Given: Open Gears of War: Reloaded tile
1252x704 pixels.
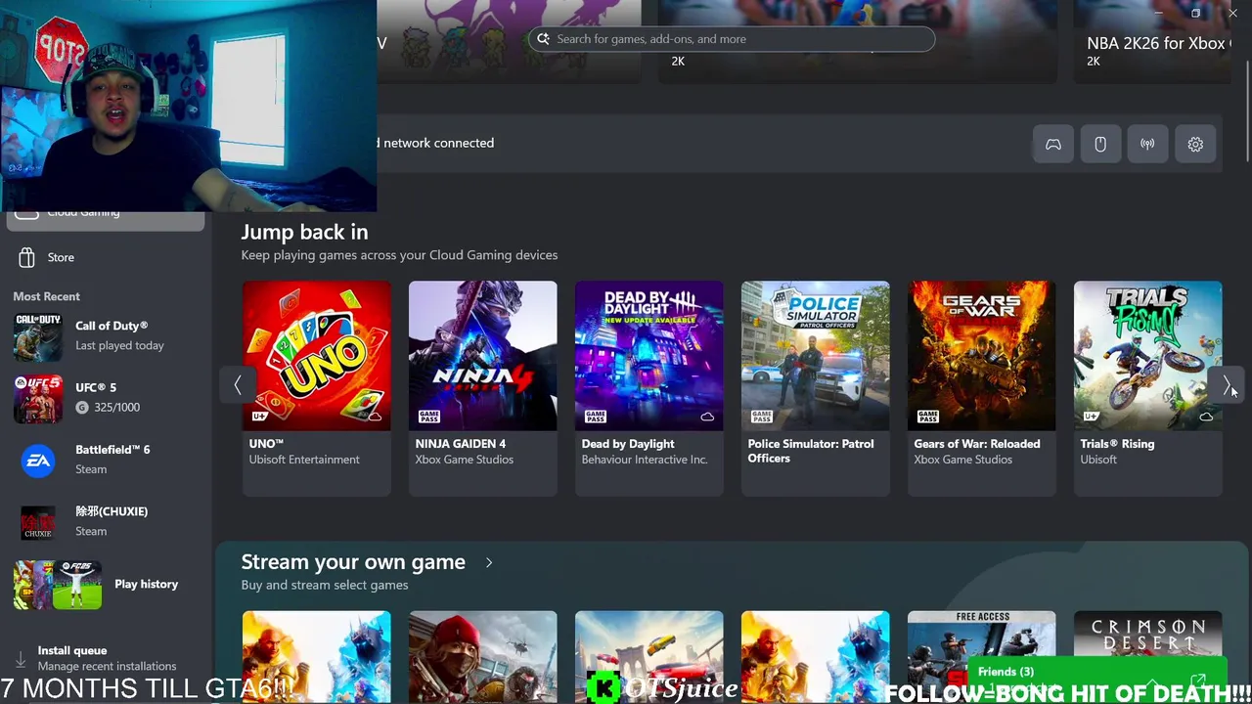Looking at the screenshot, I should 981,388.
